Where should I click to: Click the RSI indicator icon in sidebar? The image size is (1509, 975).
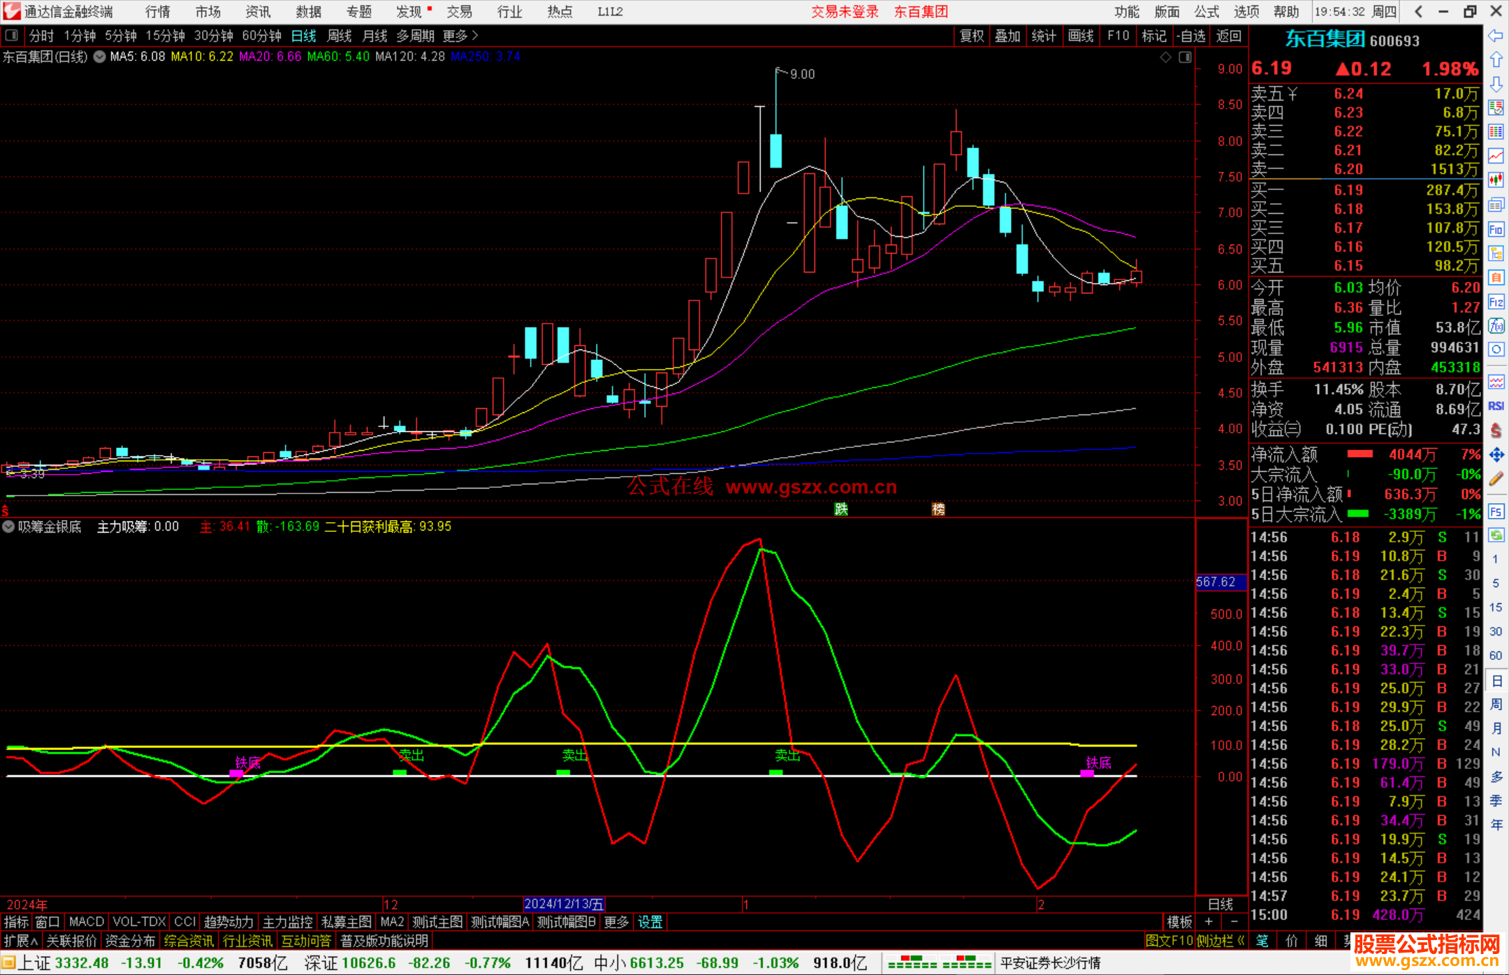[1496, 406]
